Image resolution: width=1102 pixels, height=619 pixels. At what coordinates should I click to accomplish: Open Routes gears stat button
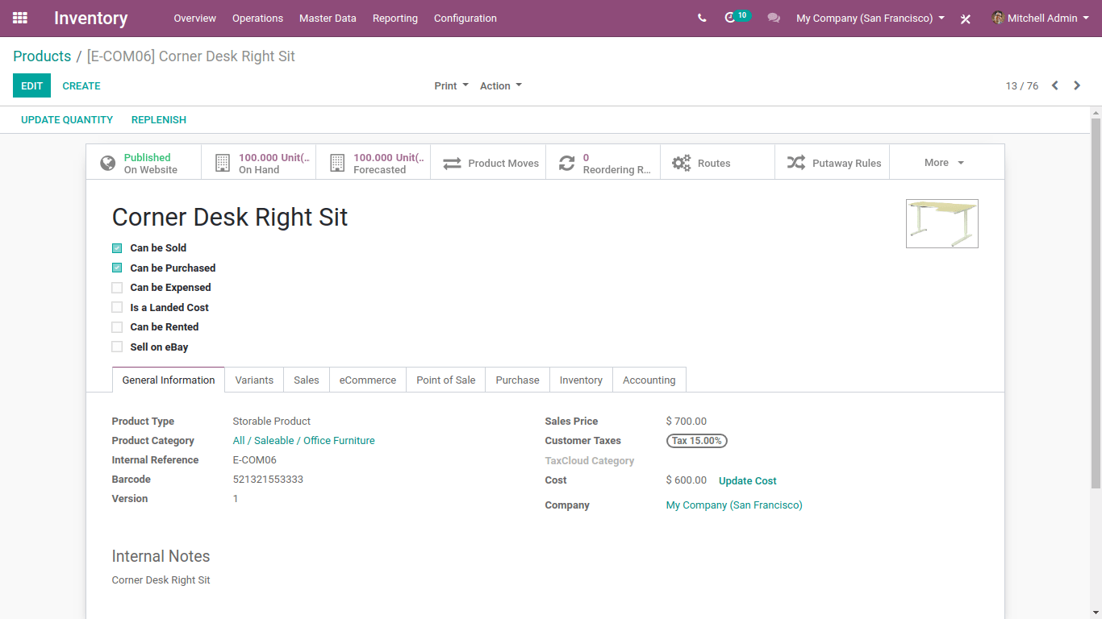tap(717, 162)
